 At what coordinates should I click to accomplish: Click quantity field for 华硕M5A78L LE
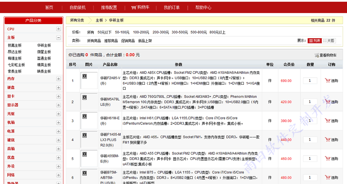(x=310, y=102)
